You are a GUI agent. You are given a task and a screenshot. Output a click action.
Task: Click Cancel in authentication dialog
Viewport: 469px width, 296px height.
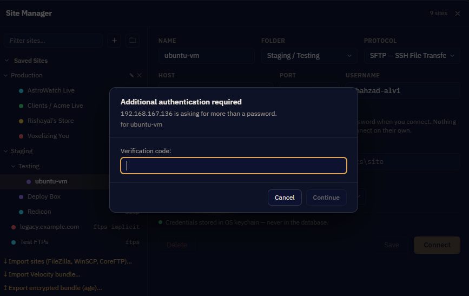pyautogui.click(x=285, y=198)
